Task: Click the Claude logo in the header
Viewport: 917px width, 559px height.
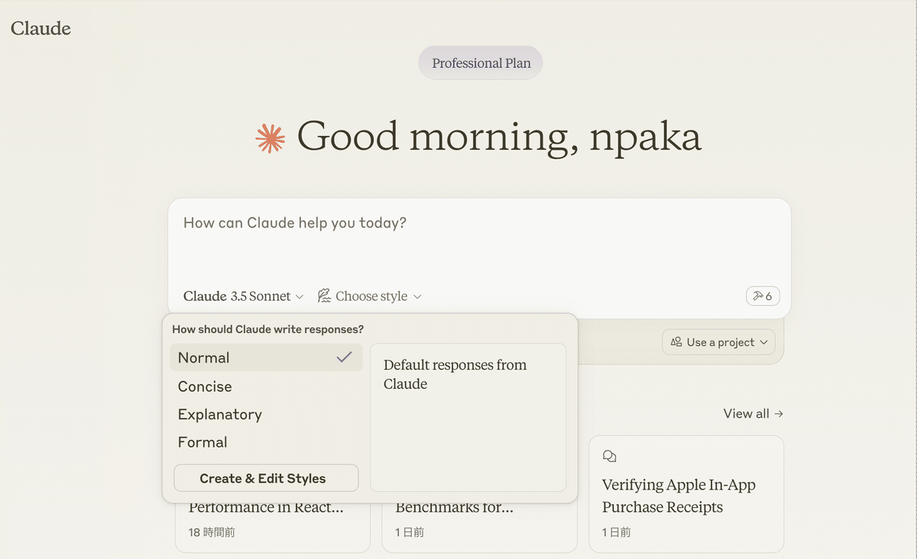Action: (41, 29)
